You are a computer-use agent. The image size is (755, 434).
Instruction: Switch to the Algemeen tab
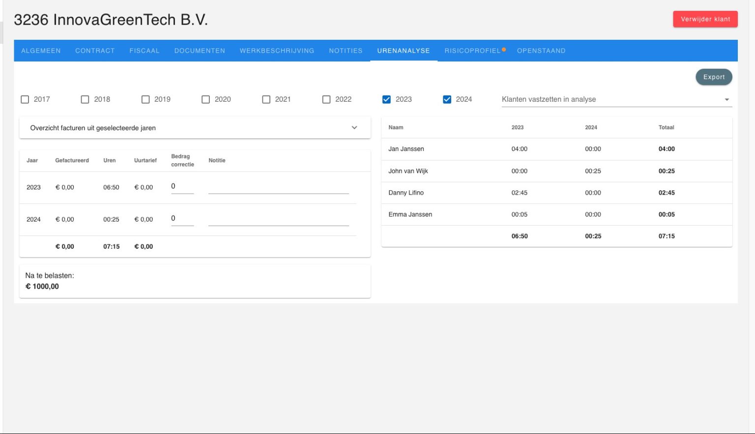click(41, 51)
